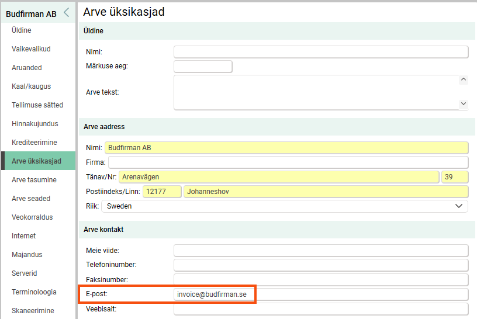Collapse the Budfirman AB sidebar with chevron
The height and width of the screenshot is (319, 477).
coord(67,12)
